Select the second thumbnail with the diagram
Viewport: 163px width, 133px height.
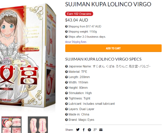[x=38, y=125]
